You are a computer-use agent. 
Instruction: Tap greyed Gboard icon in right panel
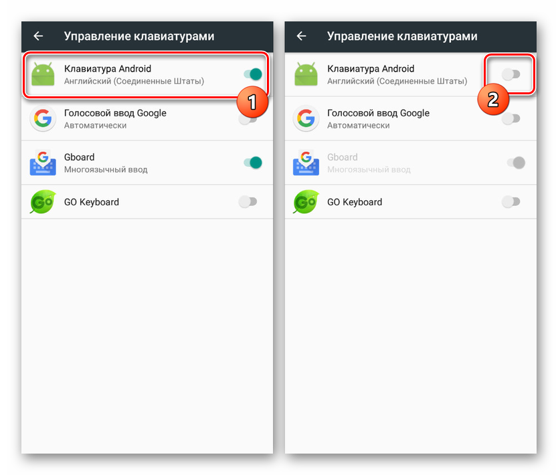coord(306,163)
